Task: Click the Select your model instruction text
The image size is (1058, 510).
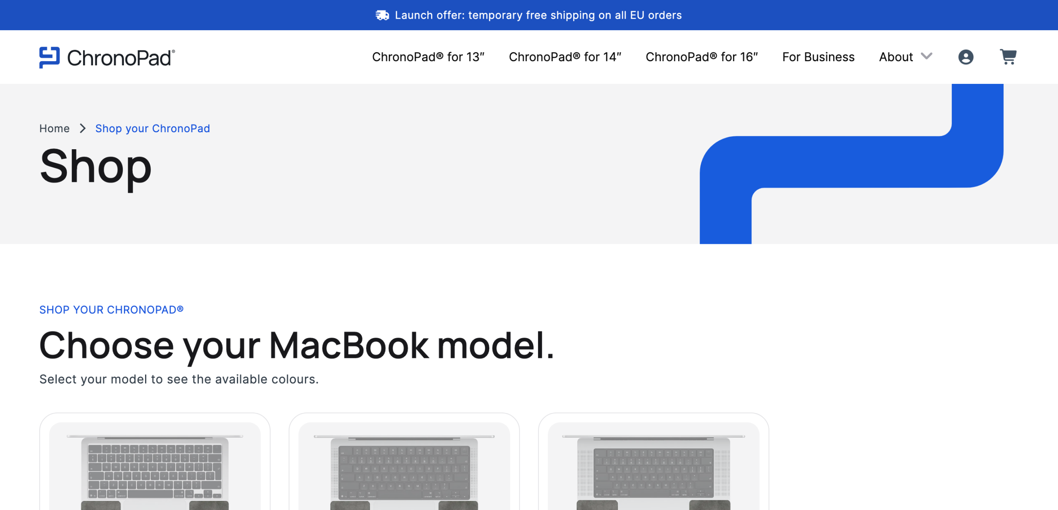Action: pyautogui.click(x=179, y=379)
